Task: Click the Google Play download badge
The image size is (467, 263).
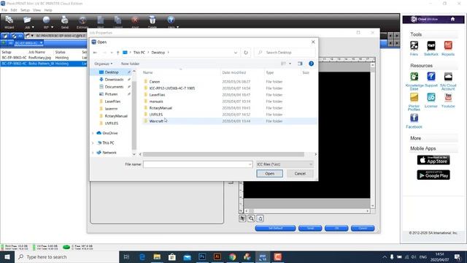Action: [433, 175]
